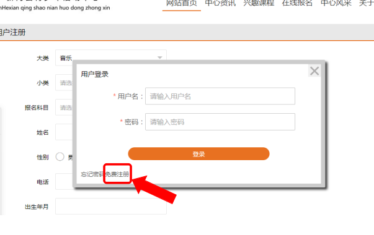Open the 报名科目 dropdown
The image size is (374, 235).
point(65,107)
